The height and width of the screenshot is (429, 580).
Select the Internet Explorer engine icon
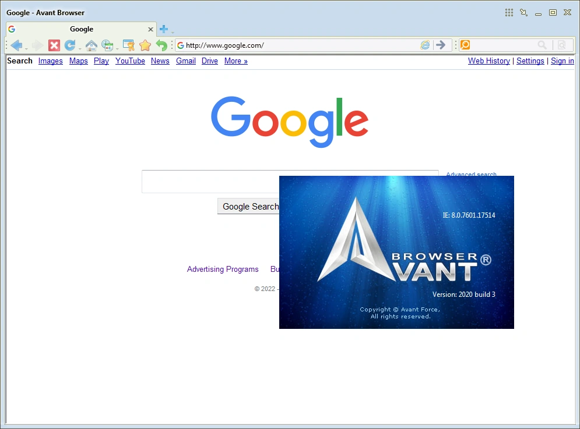426,45
